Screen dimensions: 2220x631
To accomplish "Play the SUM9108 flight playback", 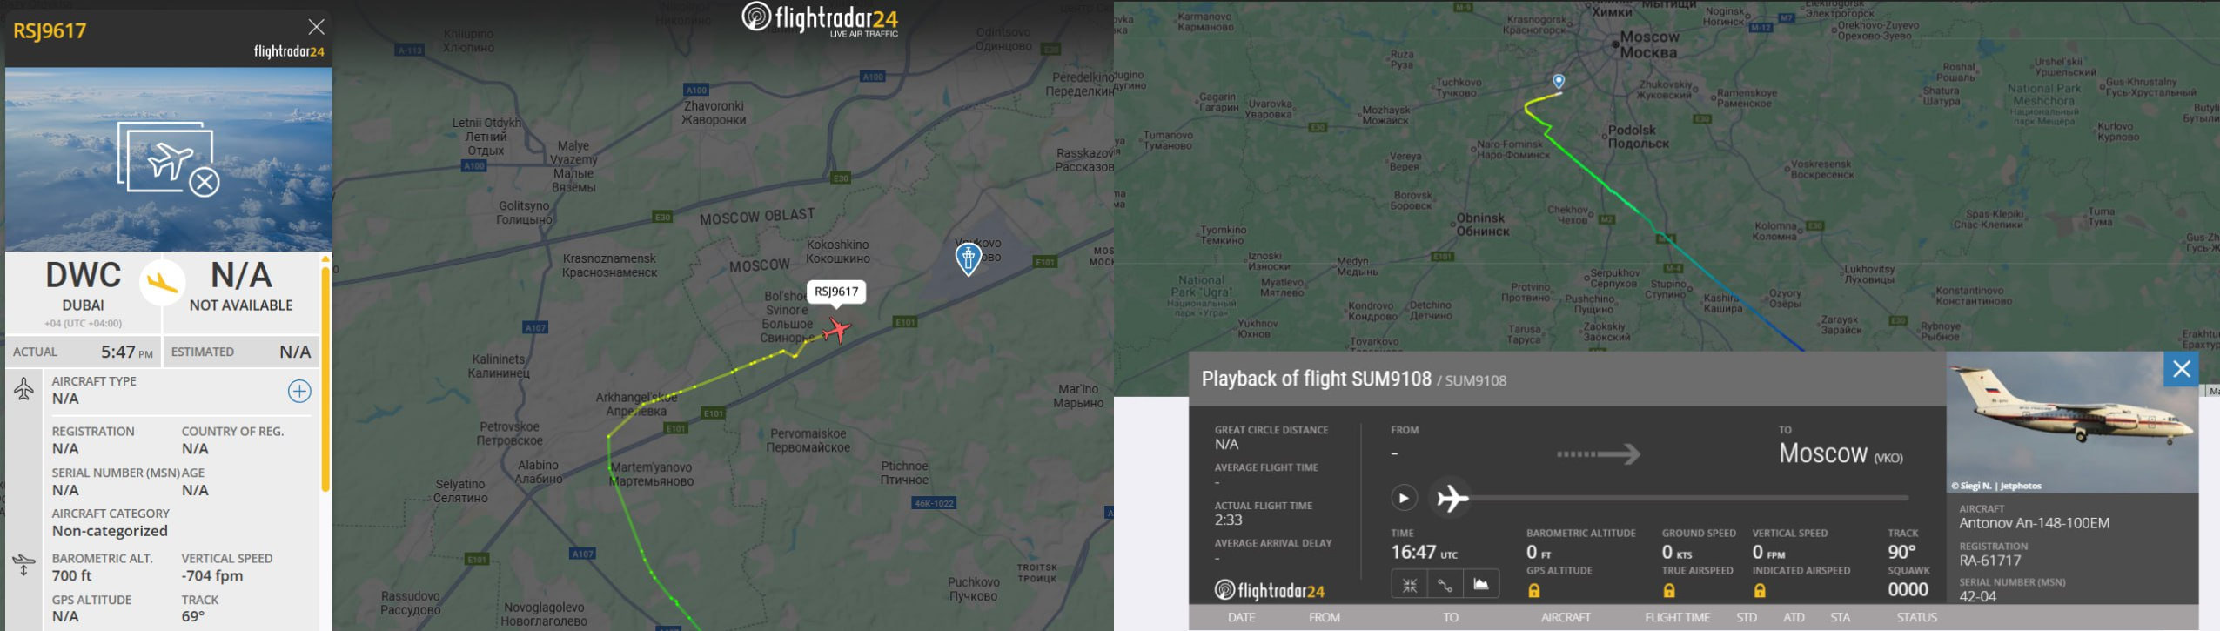I will [1403, 499].
